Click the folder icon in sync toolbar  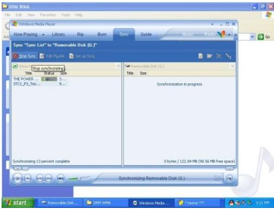pos(210,56)
